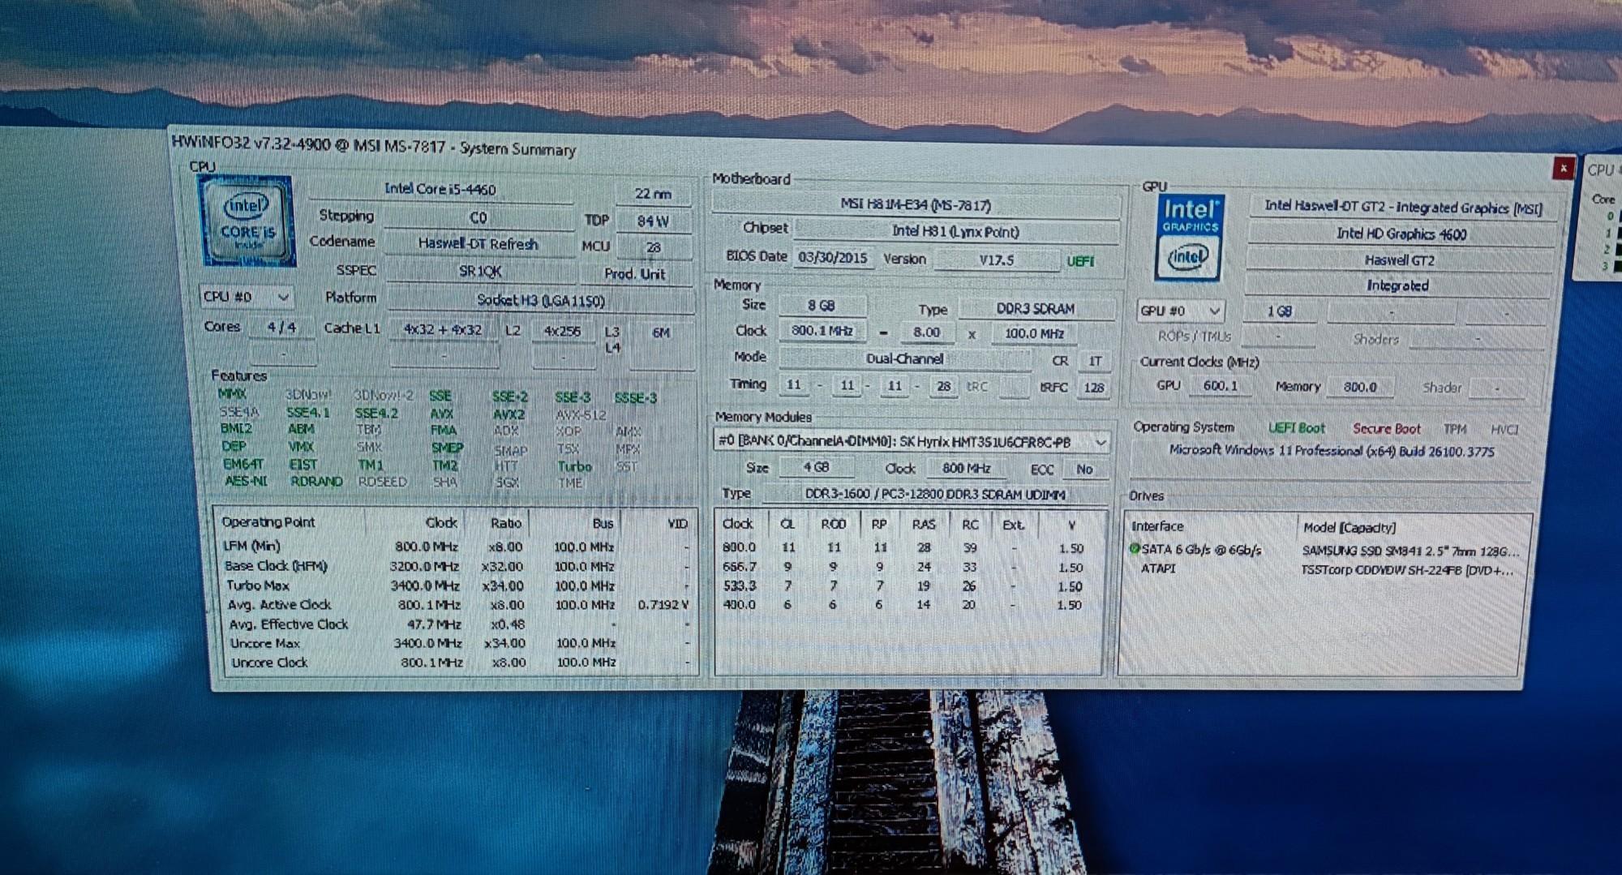Screen dimensions: 1622x875
Task: Click the UEFI Boot status label
Action: [1296, 427]
